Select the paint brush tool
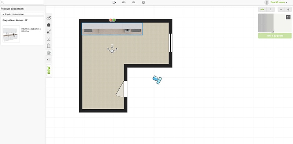 coord(49,32)
